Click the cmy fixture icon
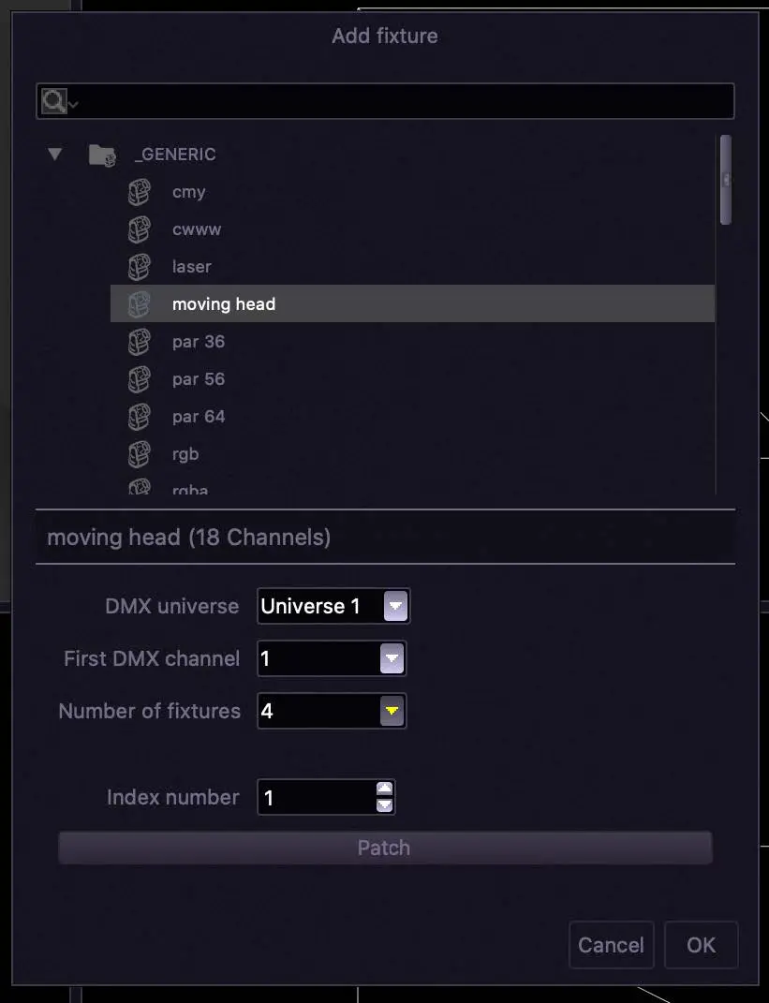 pyautogui.click(x=139, y=192)
